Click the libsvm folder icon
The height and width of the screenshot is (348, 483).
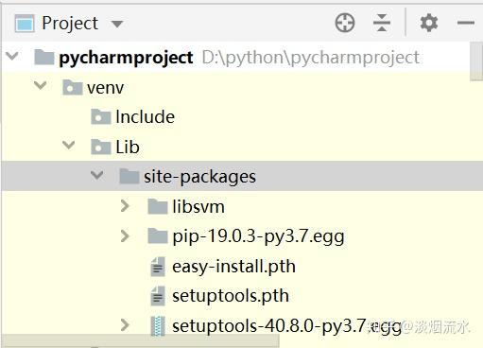(158, 206)
